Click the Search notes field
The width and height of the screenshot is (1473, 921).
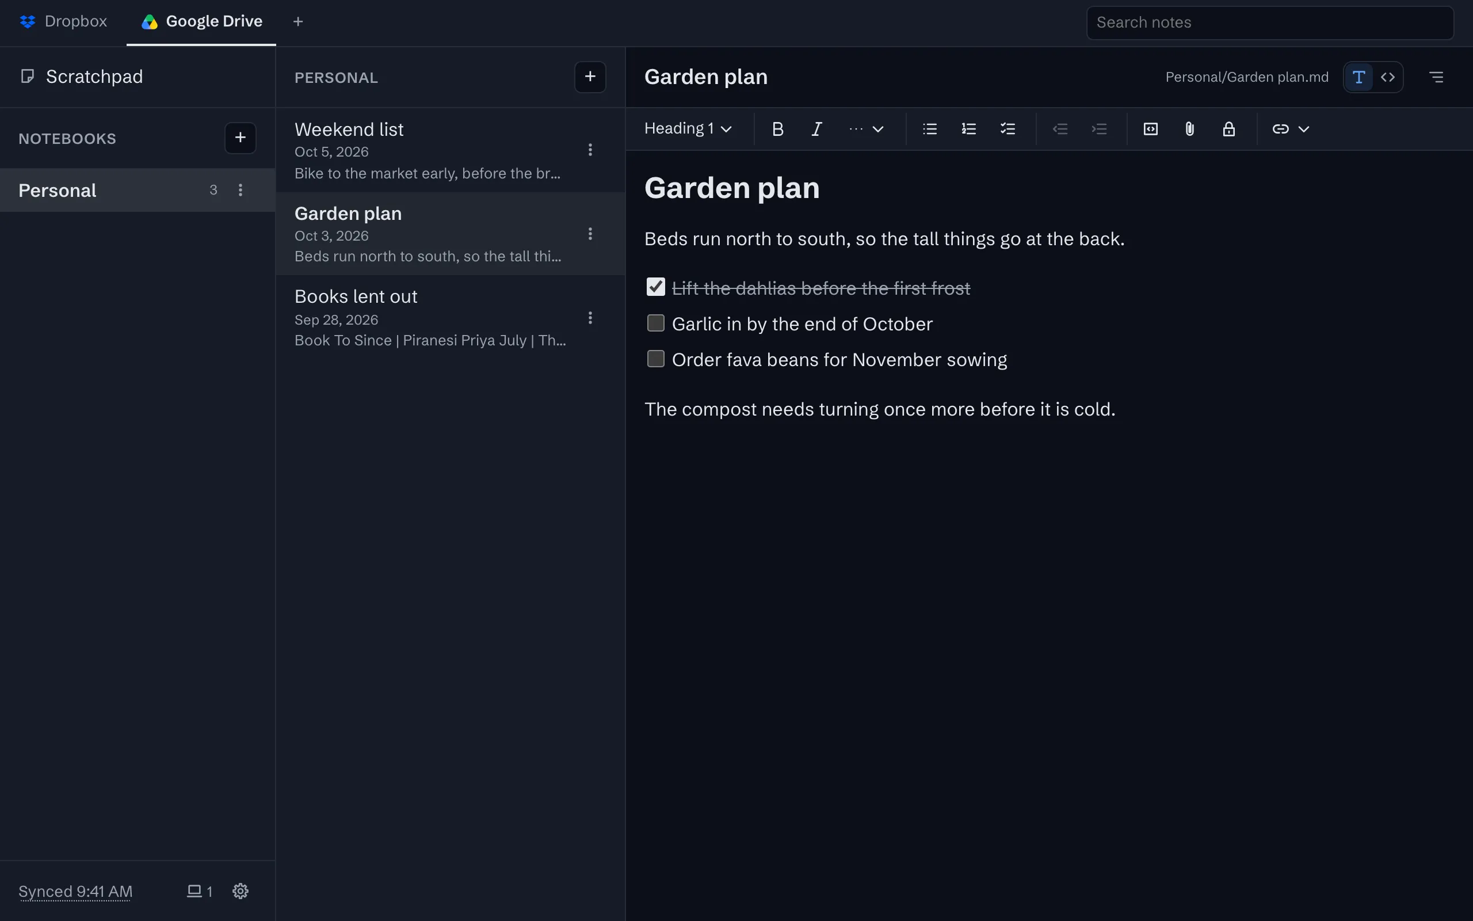tap(1270, 22)
